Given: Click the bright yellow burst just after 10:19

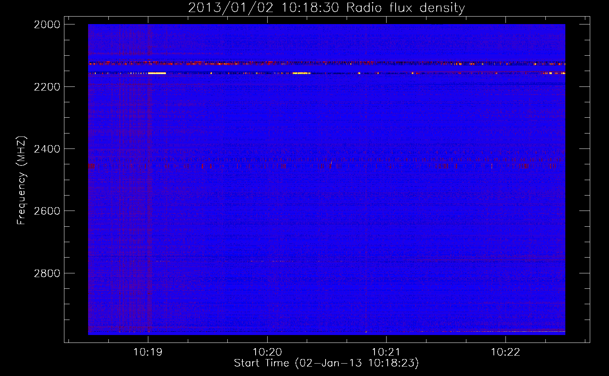Looking at the screenshot, I should click(x=157, y=73).
